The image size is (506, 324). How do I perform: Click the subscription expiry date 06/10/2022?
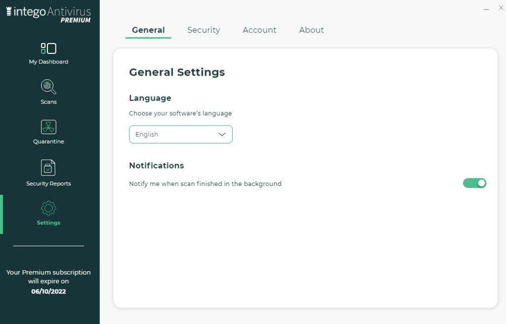[x=48, y=291]
